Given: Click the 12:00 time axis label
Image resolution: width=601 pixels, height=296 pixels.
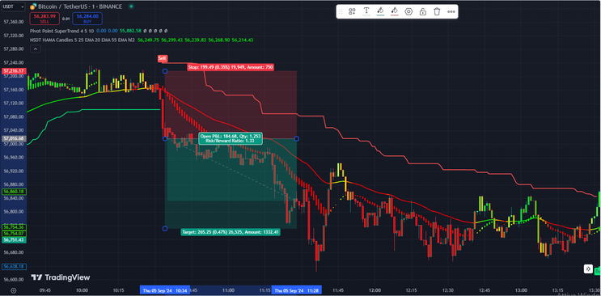Looking at the screenshot, I should 375,290.
